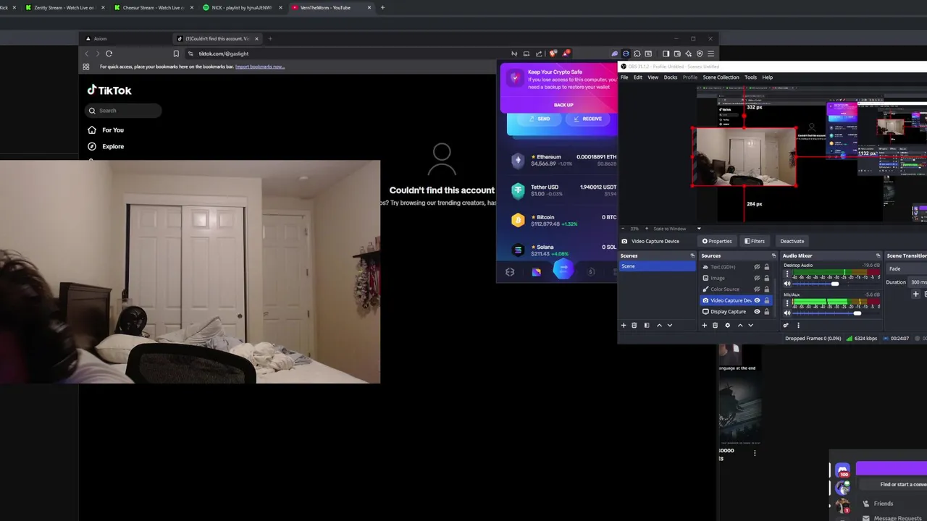Adjust the Desktop Audio volume slider
The width and height of the screenshot is (927, 521).
click(x=836, y=284)
